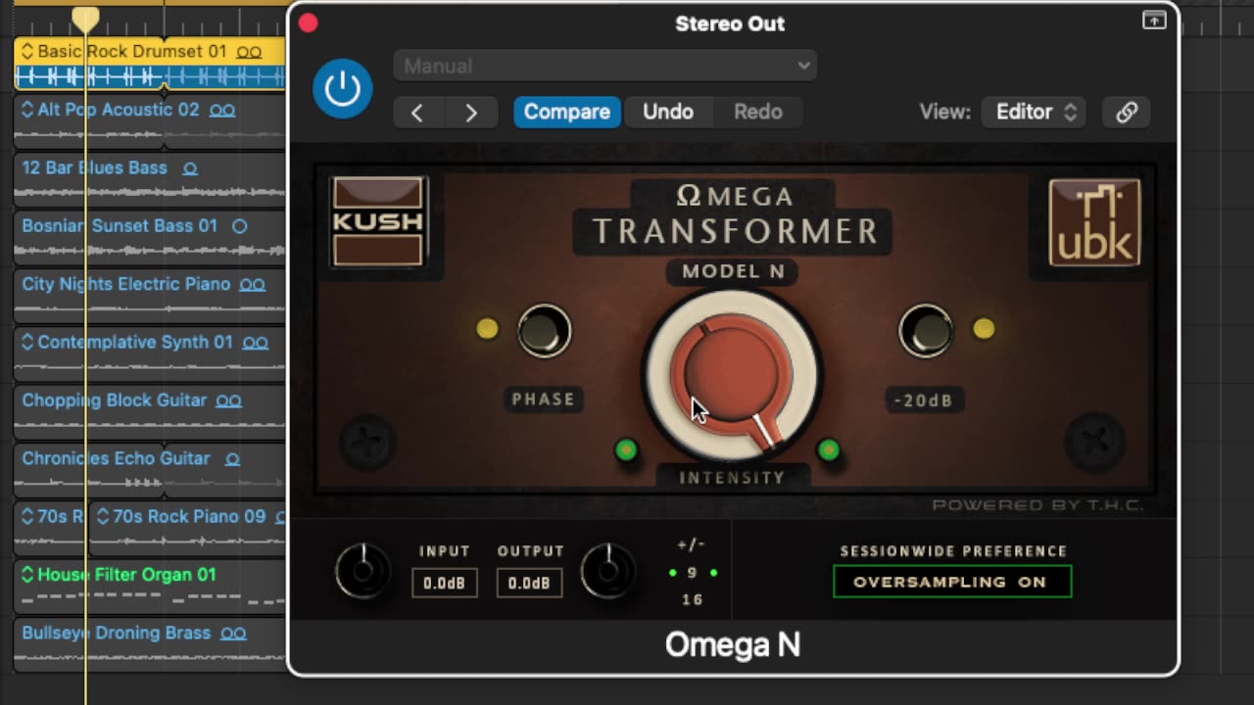This screenshot has height=705, width=1254.
Task: Click yellow LED beside Phase switch
Action: point(487,329)
